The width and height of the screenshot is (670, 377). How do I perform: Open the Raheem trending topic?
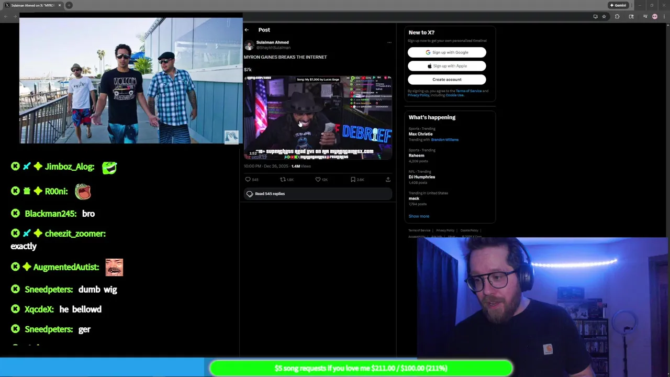click(416, 156)
